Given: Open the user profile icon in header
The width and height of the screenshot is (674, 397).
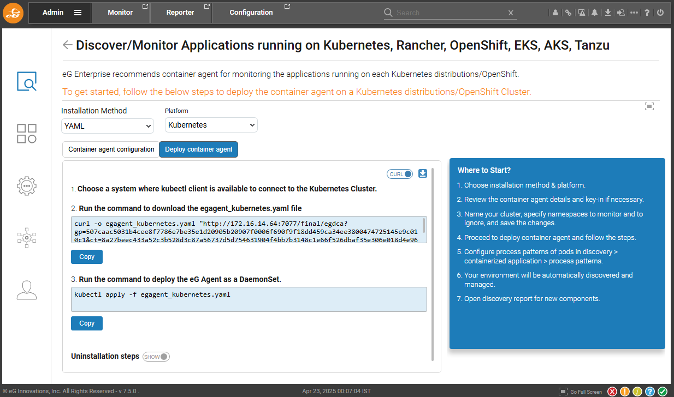Looking at the screenshot, I should coord(555,13).
